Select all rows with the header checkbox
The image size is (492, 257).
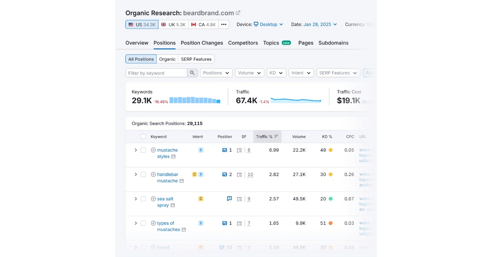pyautogui.click(x=143, y=137)
